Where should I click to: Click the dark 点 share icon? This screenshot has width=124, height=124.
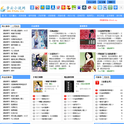pos(84,8)
